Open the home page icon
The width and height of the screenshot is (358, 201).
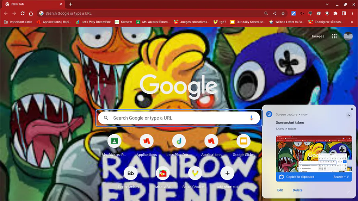tap(31, 14)
